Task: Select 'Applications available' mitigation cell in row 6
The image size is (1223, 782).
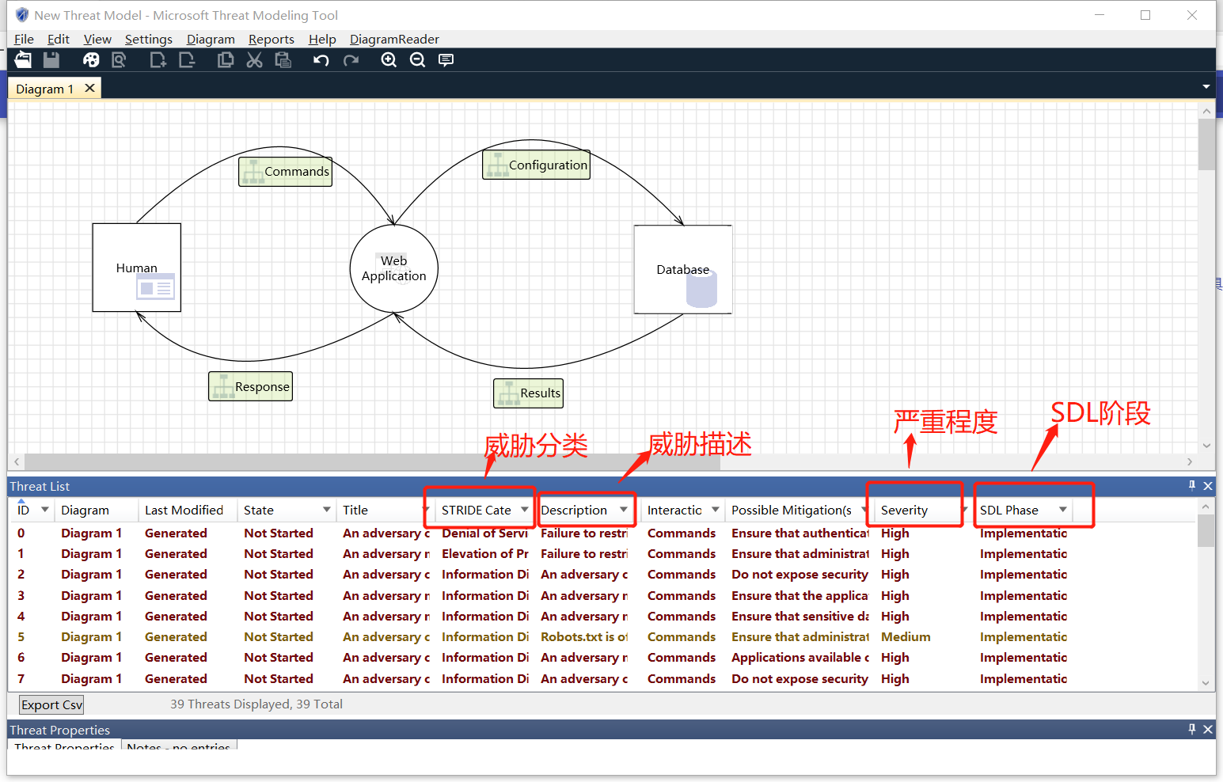Action: [800, 658]
